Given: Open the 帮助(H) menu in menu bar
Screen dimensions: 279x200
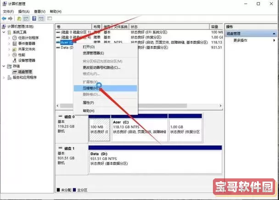Looking at the screenshot, I should click(x=56, y=11).
